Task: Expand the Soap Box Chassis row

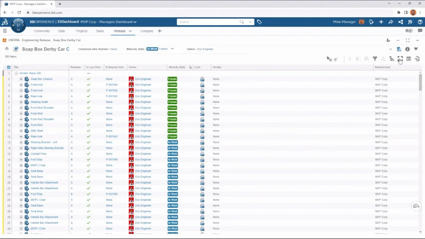Action: 21,79
